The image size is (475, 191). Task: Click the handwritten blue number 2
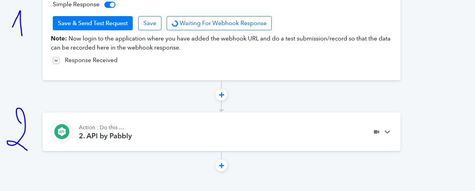(18, 130)
